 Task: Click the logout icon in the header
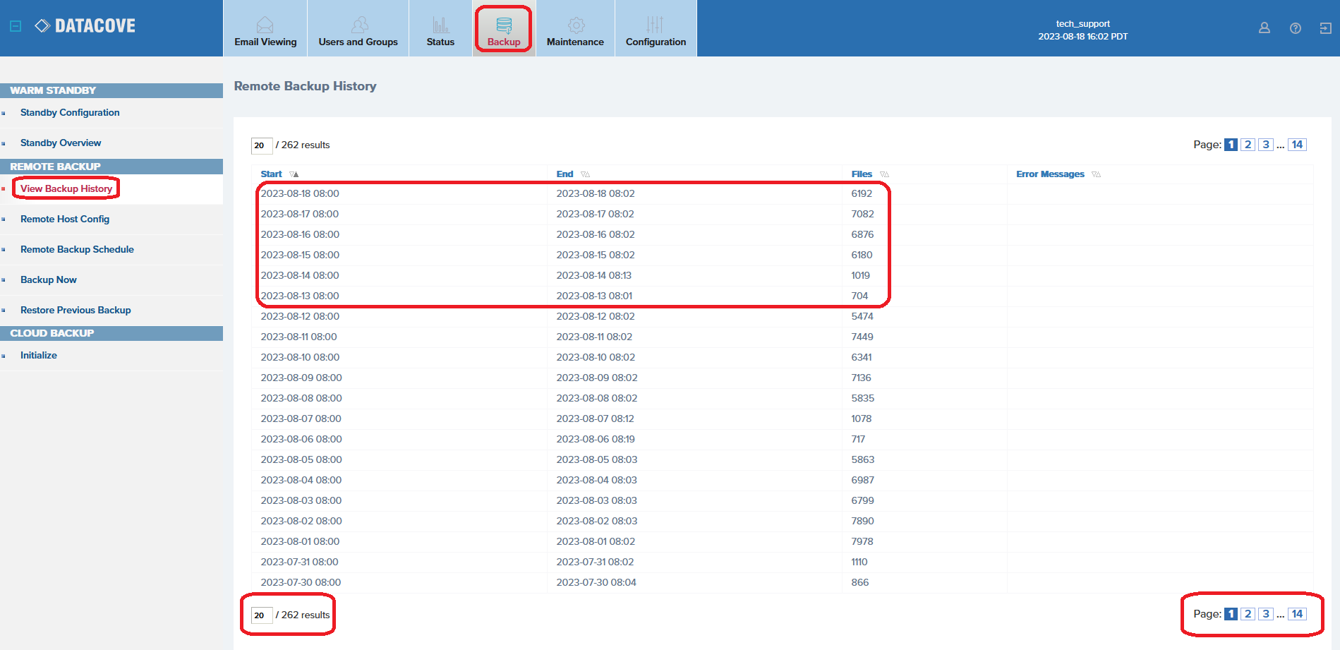pos(1325,28)
